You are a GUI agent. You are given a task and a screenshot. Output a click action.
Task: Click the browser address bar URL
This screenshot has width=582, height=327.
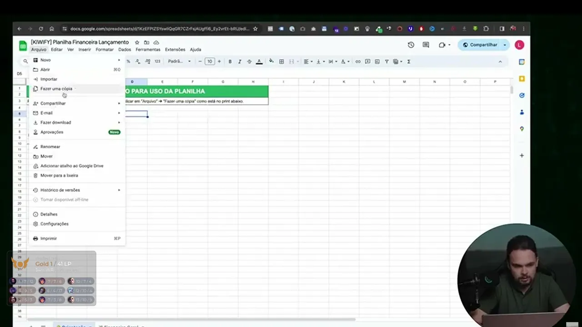click(x=160, y=29)
